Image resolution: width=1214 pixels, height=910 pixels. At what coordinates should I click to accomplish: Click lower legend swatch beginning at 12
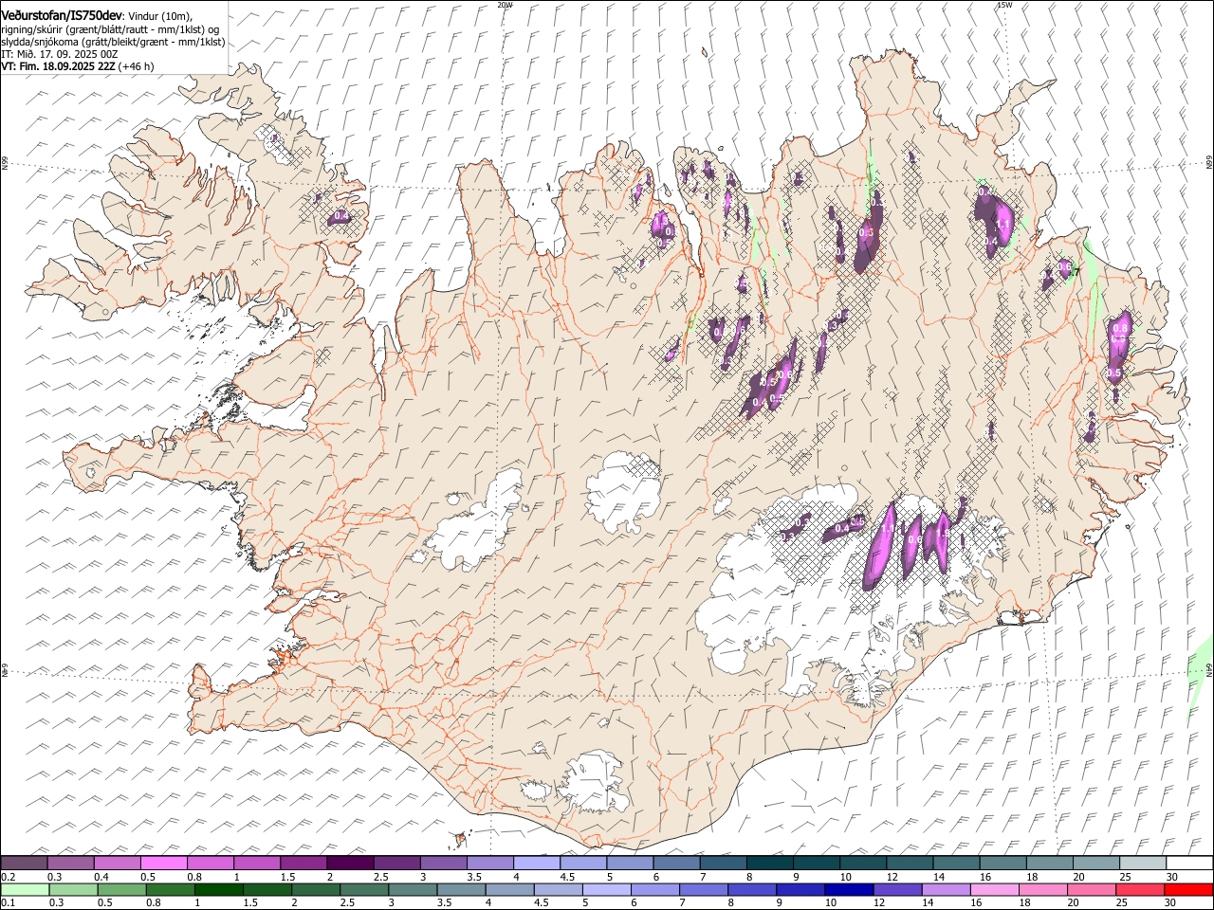895,889
